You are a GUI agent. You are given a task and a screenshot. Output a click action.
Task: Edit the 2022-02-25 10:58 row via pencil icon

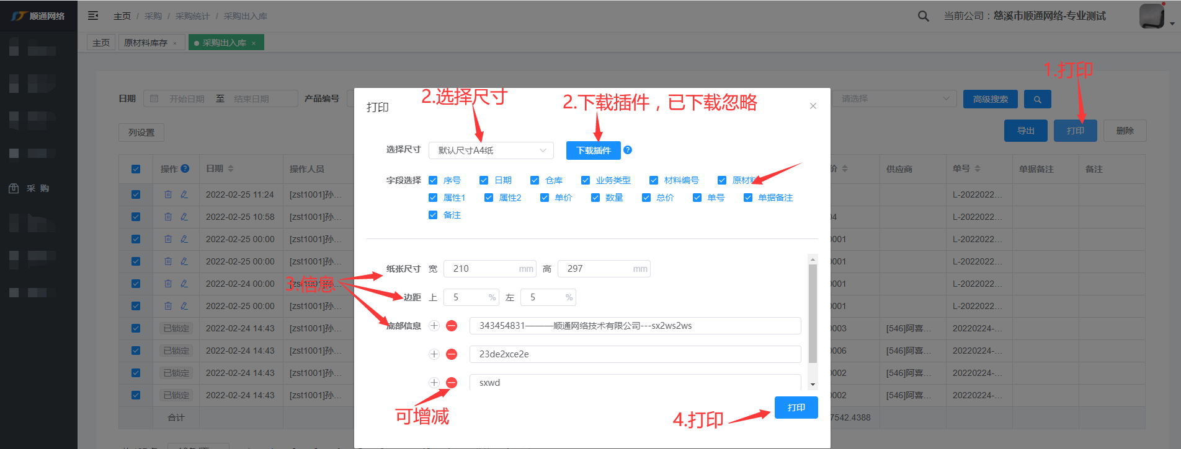pos(184,217)
